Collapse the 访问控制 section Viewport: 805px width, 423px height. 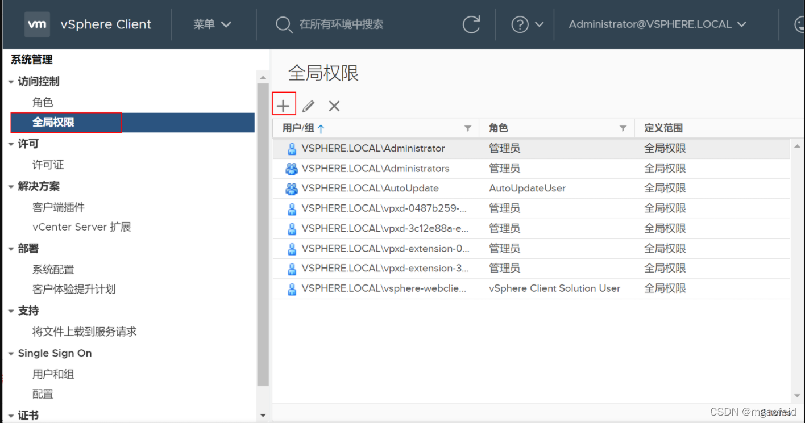point(11,82)
